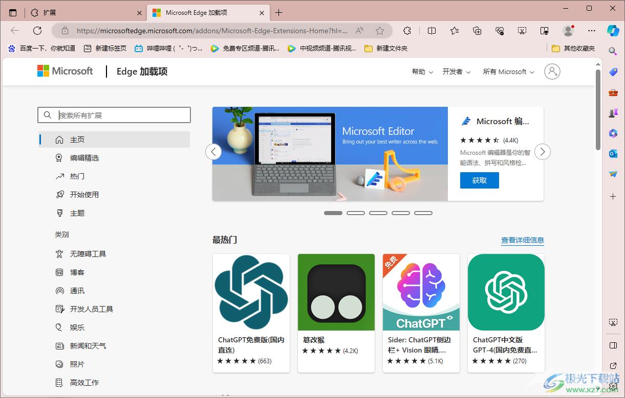Open Sider: ChatGPT侧边栏 extension card

tap(421, 313)
